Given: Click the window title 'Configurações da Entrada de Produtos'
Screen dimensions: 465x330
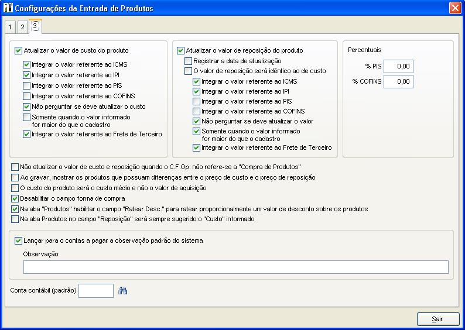Looking at the screenshot, I should 84,8.
